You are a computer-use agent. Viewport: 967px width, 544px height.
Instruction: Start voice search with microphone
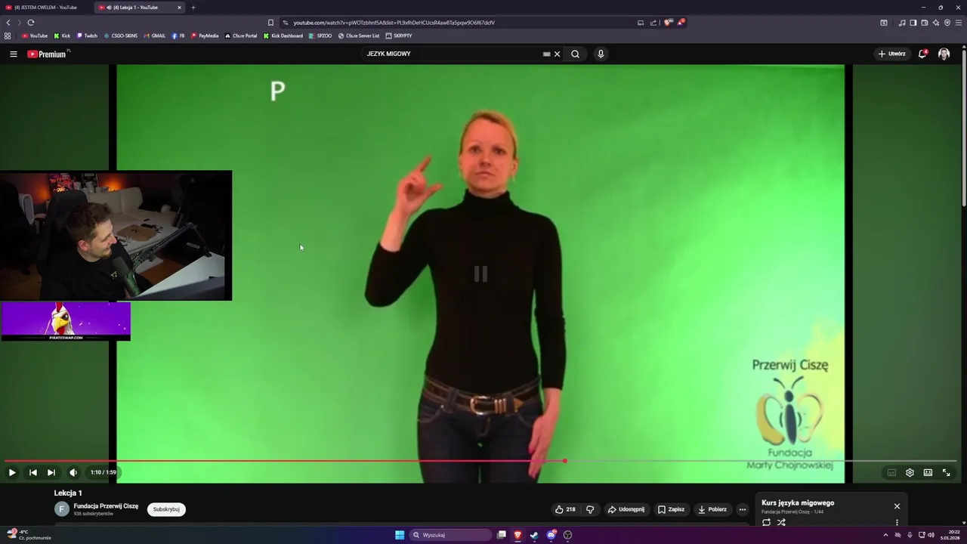coord(601,54)
